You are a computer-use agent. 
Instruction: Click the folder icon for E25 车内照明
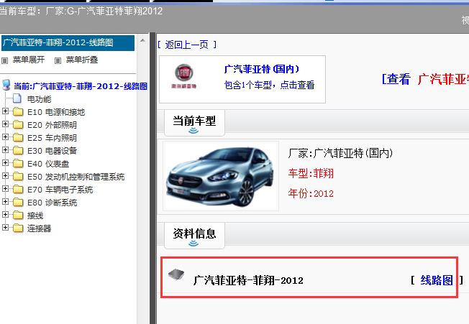[x=18, y=137]
